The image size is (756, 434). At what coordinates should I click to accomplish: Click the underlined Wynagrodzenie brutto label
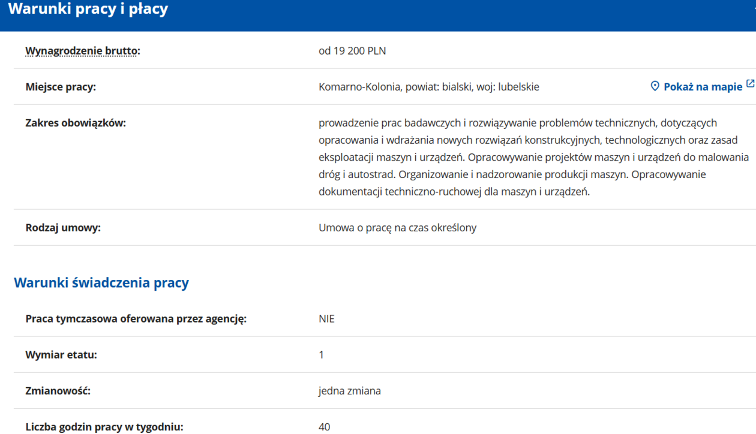tap(82, 51)
